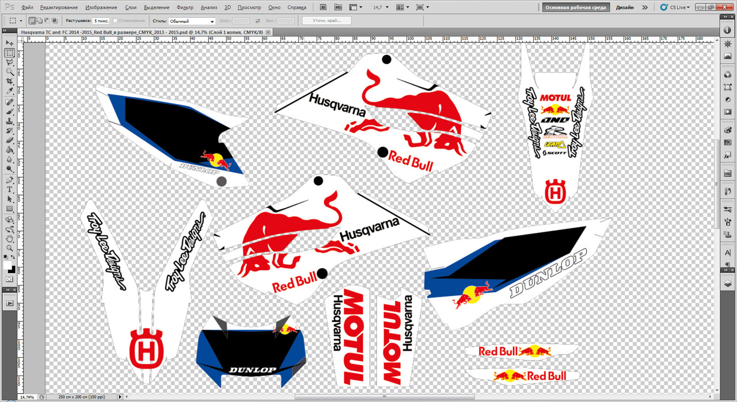Open the Фильтр menu

point(185,7)
